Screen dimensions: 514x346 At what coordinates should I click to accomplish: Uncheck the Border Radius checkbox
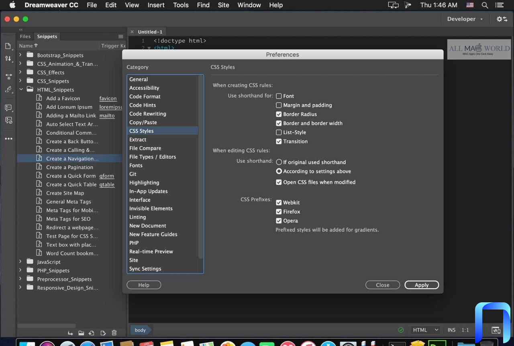tap(279, 114)
